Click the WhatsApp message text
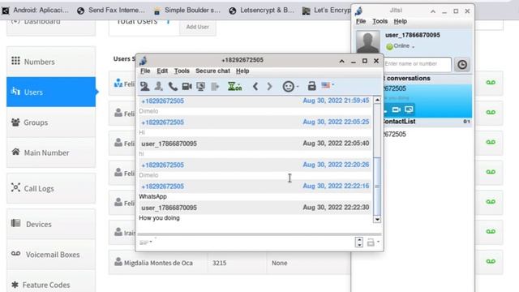This screenshot has width=519, height=292. (x=152, y=196)
